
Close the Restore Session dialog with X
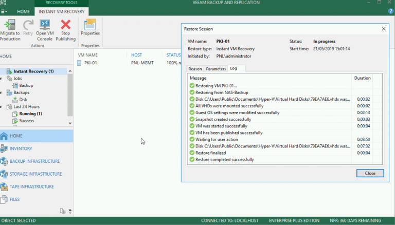point(384,29)
